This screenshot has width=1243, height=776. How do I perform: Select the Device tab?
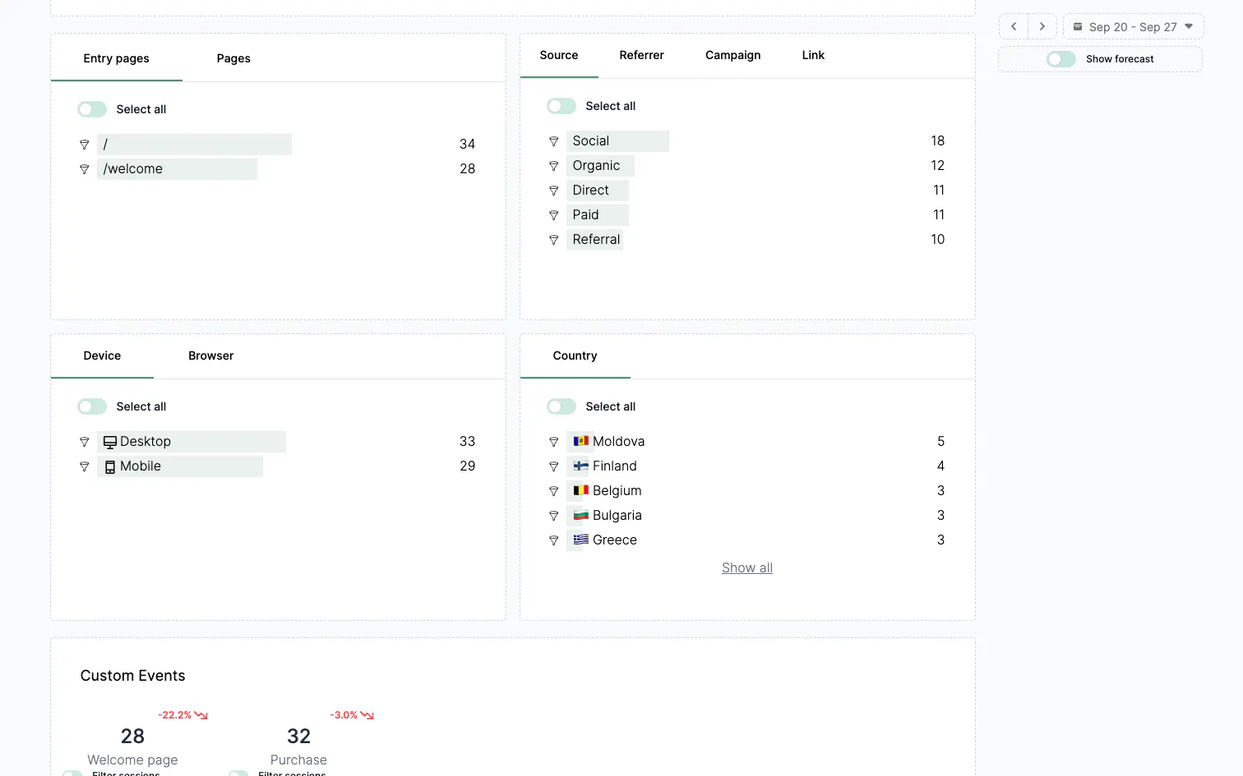coord(102,356)
